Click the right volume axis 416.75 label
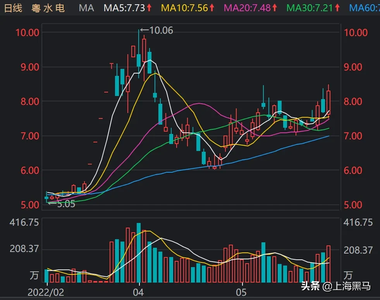The width and height of the screenshot is (380, 300). 358,222
